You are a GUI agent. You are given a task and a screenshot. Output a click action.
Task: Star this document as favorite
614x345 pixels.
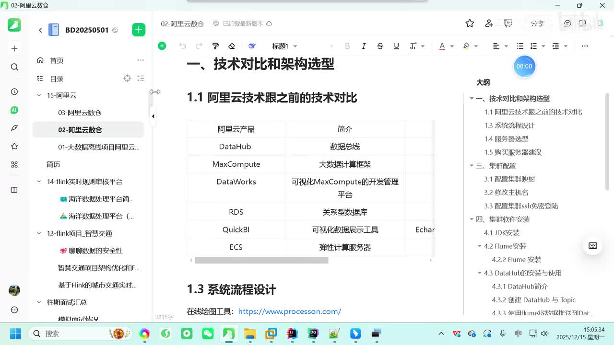pos(470,23)
